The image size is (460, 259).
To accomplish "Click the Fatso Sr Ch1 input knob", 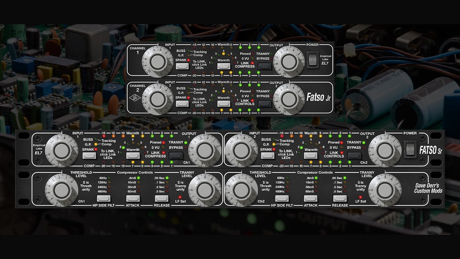I will click(61, 150).
